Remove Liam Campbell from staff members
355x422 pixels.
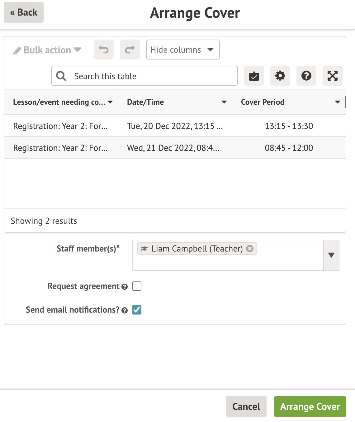(250, 248)
